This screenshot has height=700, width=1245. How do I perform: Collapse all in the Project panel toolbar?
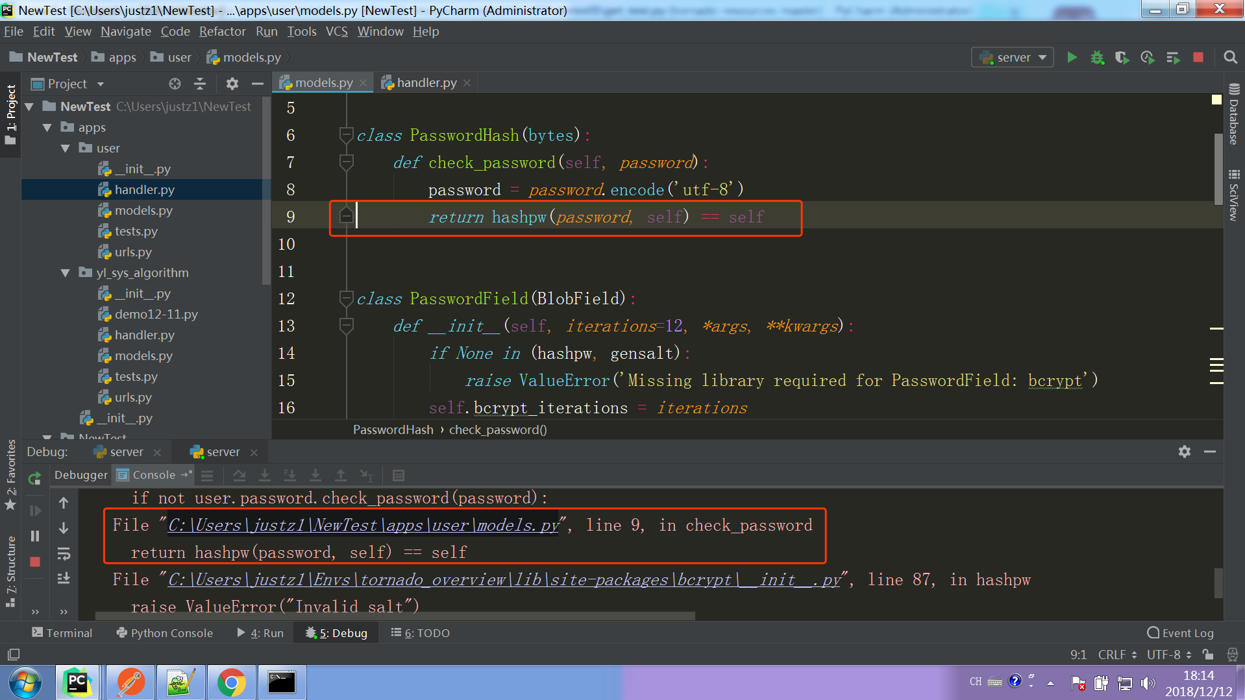click(200, 84)
